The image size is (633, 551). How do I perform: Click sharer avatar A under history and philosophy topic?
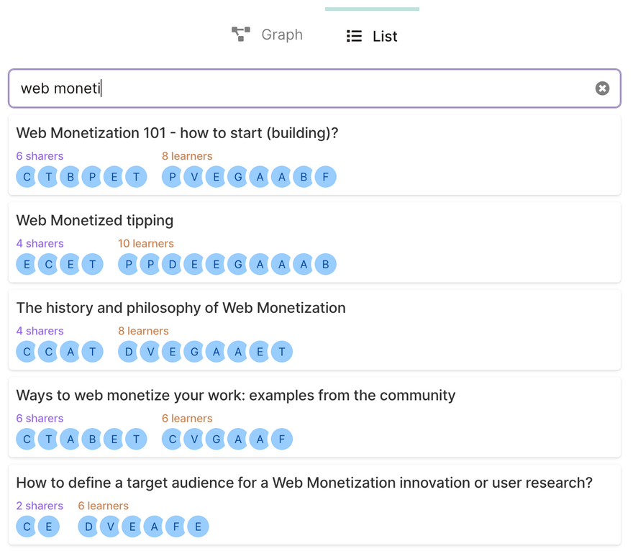click(x=70, y=352)
